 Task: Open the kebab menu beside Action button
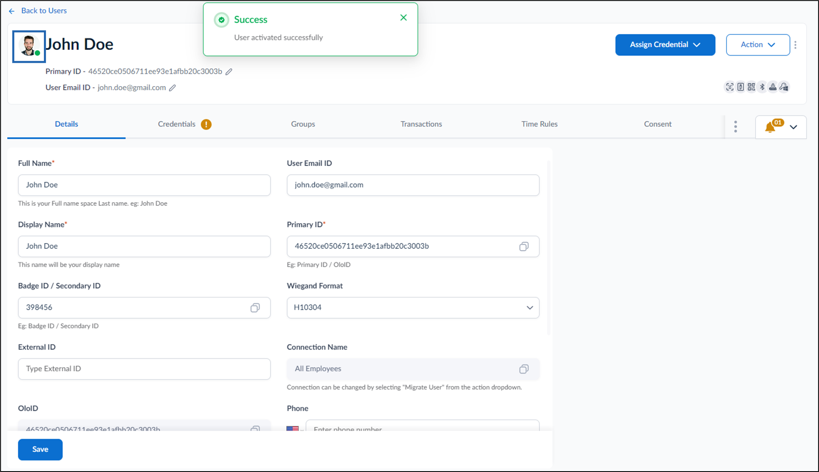pos(796,45)
